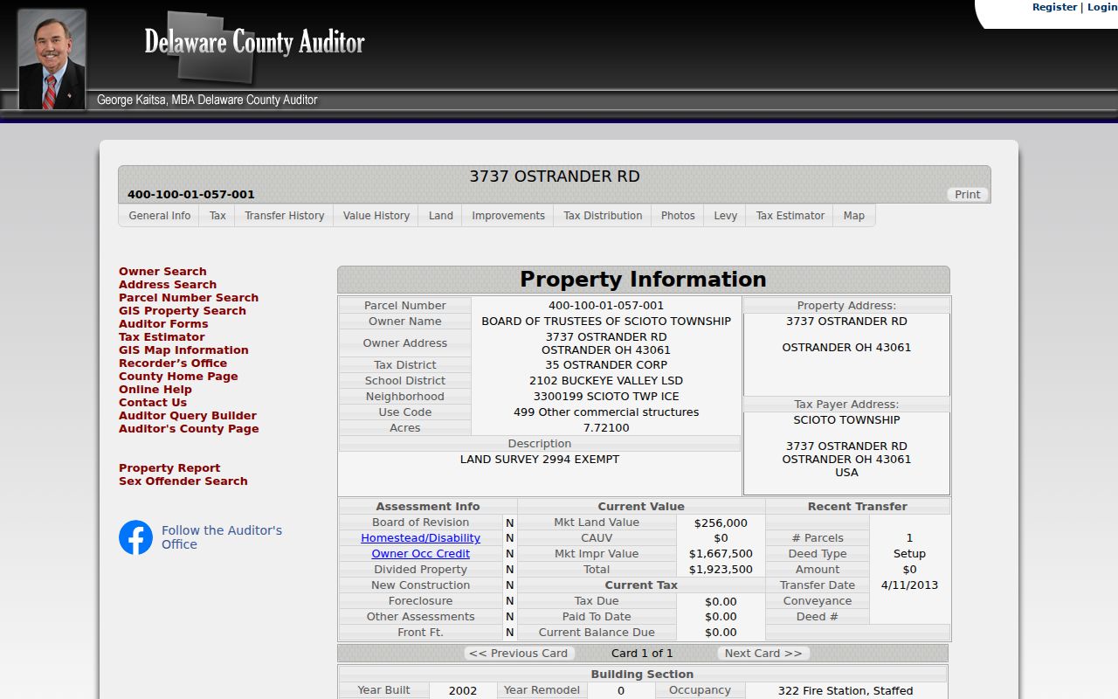
Task: Open the Auditor Forms link
Action: (163, 324)
